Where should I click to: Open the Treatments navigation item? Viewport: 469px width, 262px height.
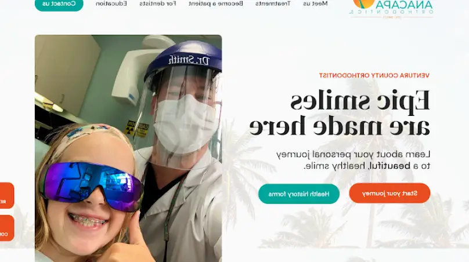point(273,3)
